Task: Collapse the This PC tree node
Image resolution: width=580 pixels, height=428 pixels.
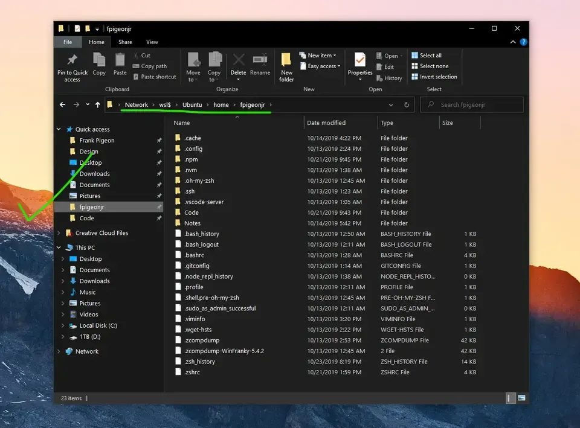Action: pos(59,248)
